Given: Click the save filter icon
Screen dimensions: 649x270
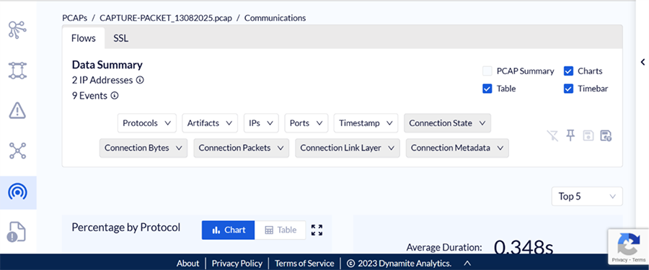Looking at the screenshot, I should pos(588,135).
